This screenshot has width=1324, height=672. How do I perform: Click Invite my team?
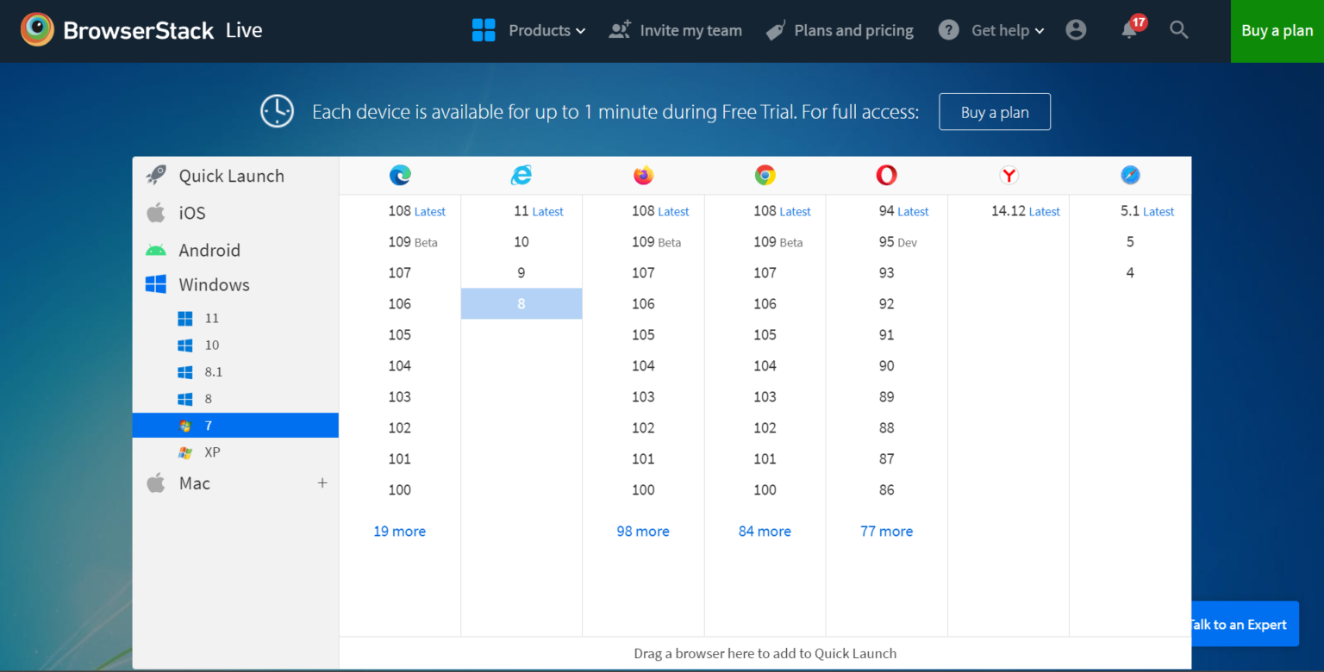675,29
